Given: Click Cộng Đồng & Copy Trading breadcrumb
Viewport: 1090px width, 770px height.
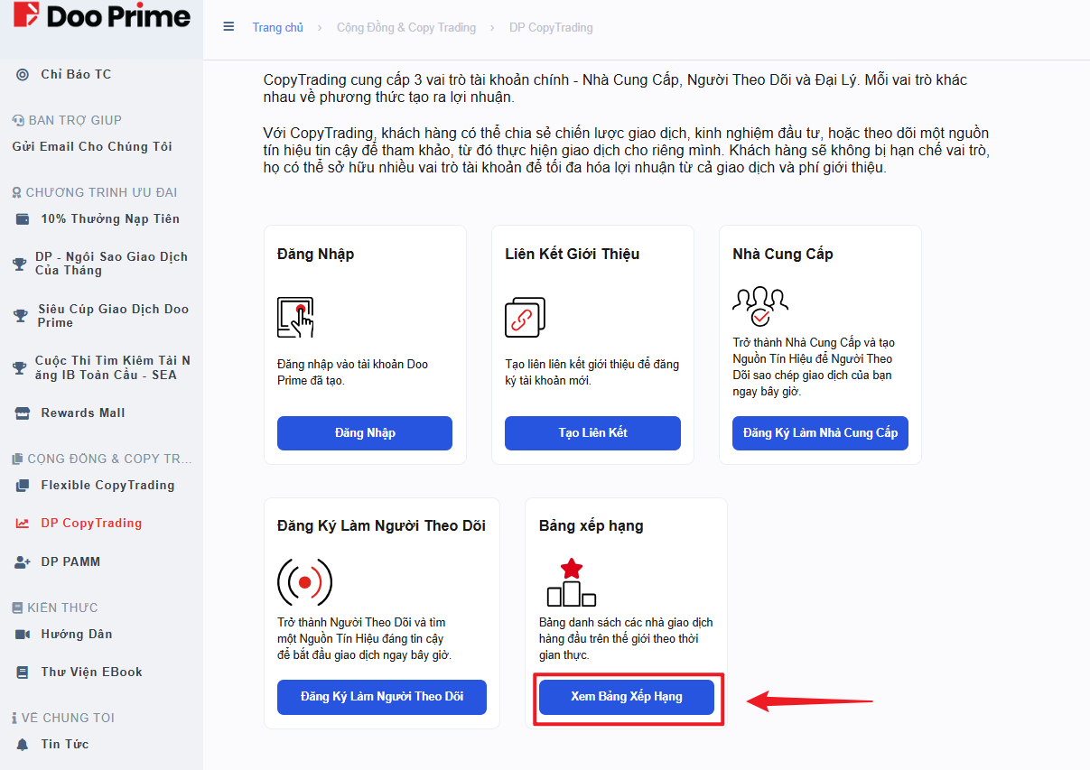Looking at the screenshot, I should pos(406,27).
